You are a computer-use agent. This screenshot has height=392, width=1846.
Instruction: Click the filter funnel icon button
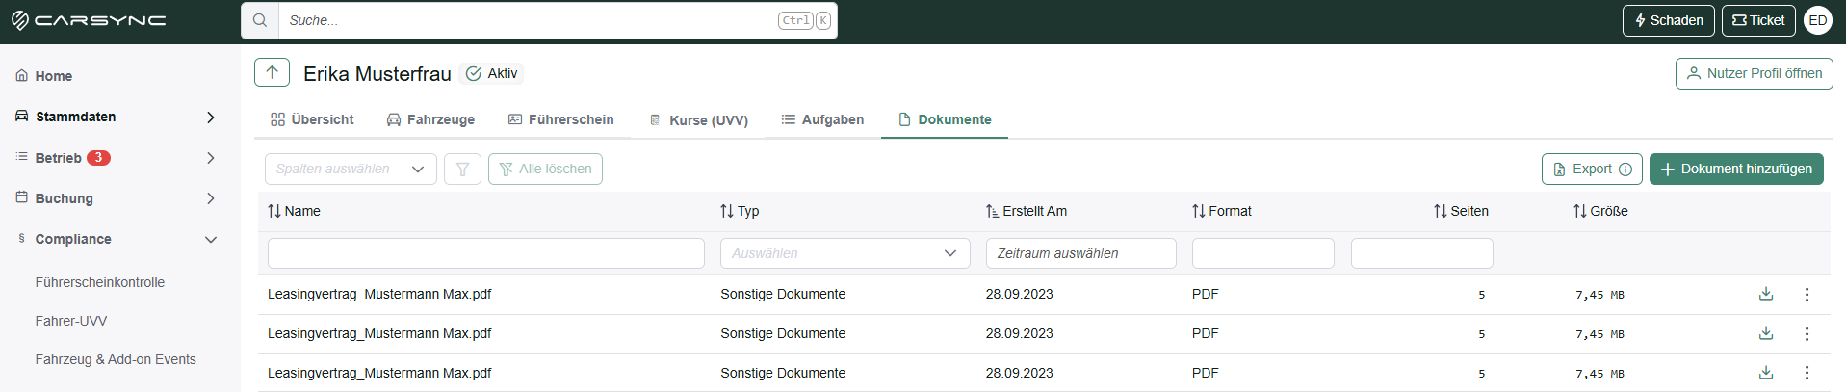(x=462, y=170)
